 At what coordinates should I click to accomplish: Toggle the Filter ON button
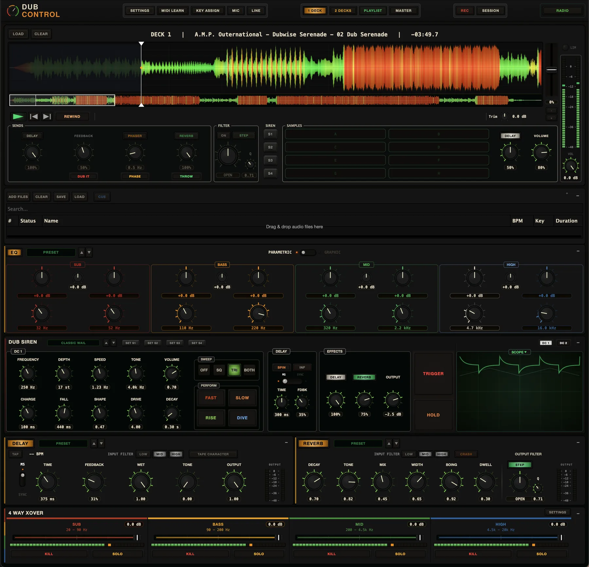pyautogui.click(x=223, y=136)
